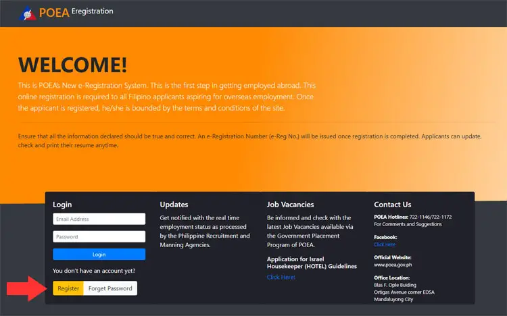Click the WELCOME! headline
This screenshot has height=316, width=507.
click(73, 65)
